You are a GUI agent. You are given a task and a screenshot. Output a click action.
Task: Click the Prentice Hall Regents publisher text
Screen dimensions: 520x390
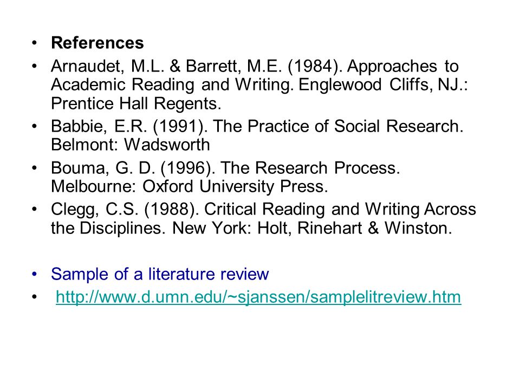136,103
